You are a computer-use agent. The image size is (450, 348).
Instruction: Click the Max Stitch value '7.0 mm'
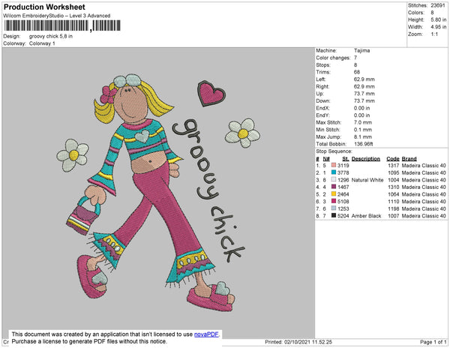(x=363, y=122)
